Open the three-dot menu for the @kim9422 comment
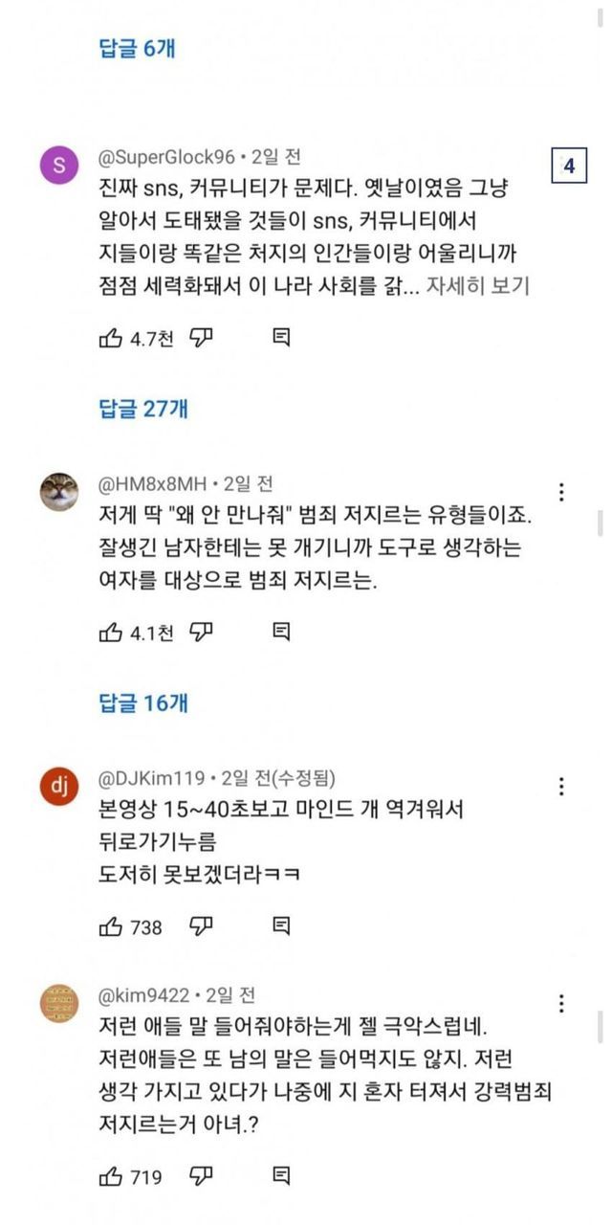Viewport: 612px width, 1225px height. coord(561,1003)
